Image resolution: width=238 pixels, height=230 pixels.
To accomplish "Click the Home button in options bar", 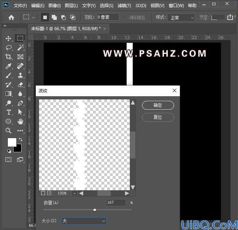I will pyautogui.click(x=11, y=17).
